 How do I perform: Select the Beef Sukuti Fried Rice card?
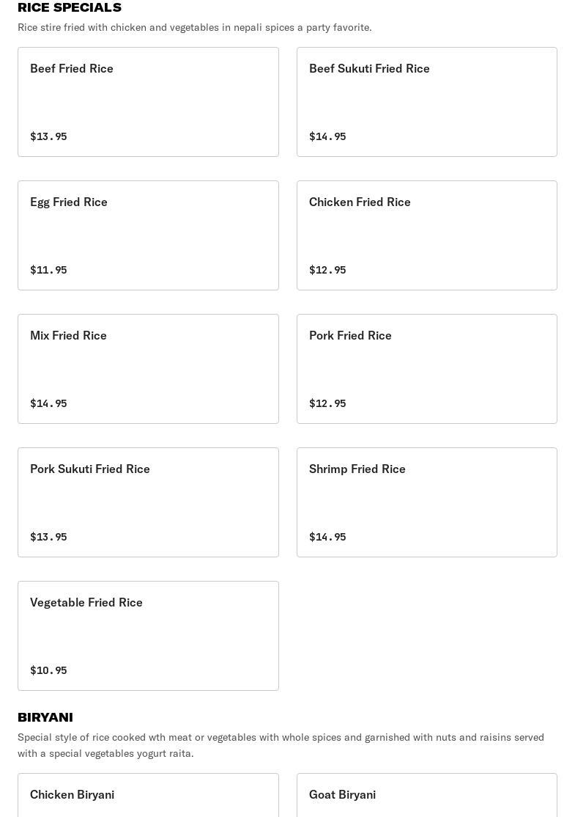point(426,102)
